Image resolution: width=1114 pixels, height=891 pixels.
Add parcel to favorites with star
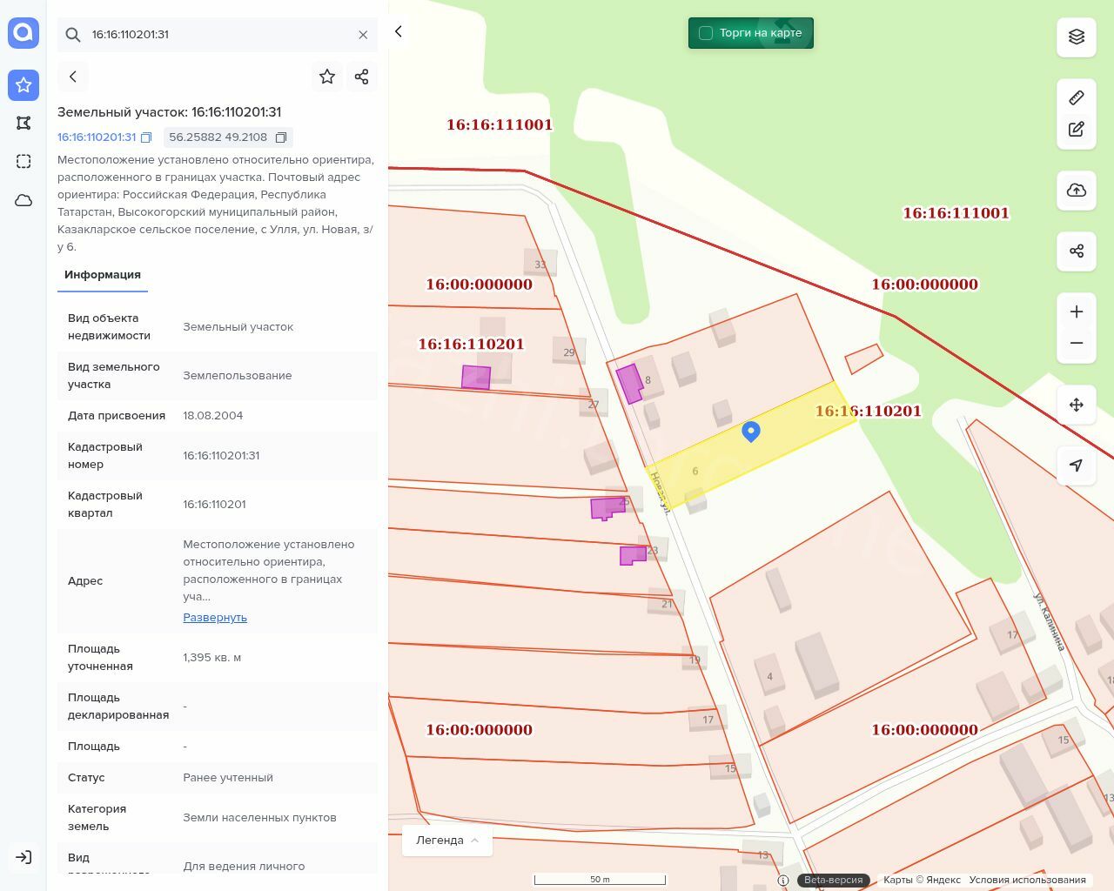point(327,77)
